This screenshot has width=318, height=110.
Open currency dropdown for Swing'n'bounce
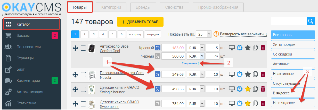(196, 89)
